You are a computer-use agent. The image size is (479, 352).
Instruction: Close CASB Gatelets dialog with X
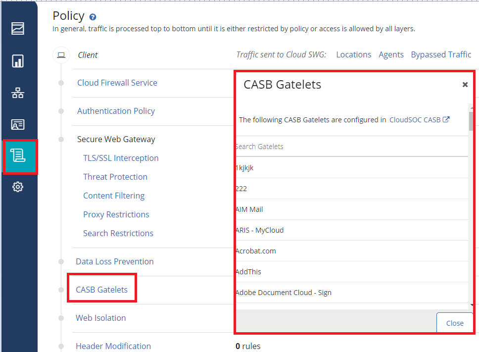coord(465,85)
